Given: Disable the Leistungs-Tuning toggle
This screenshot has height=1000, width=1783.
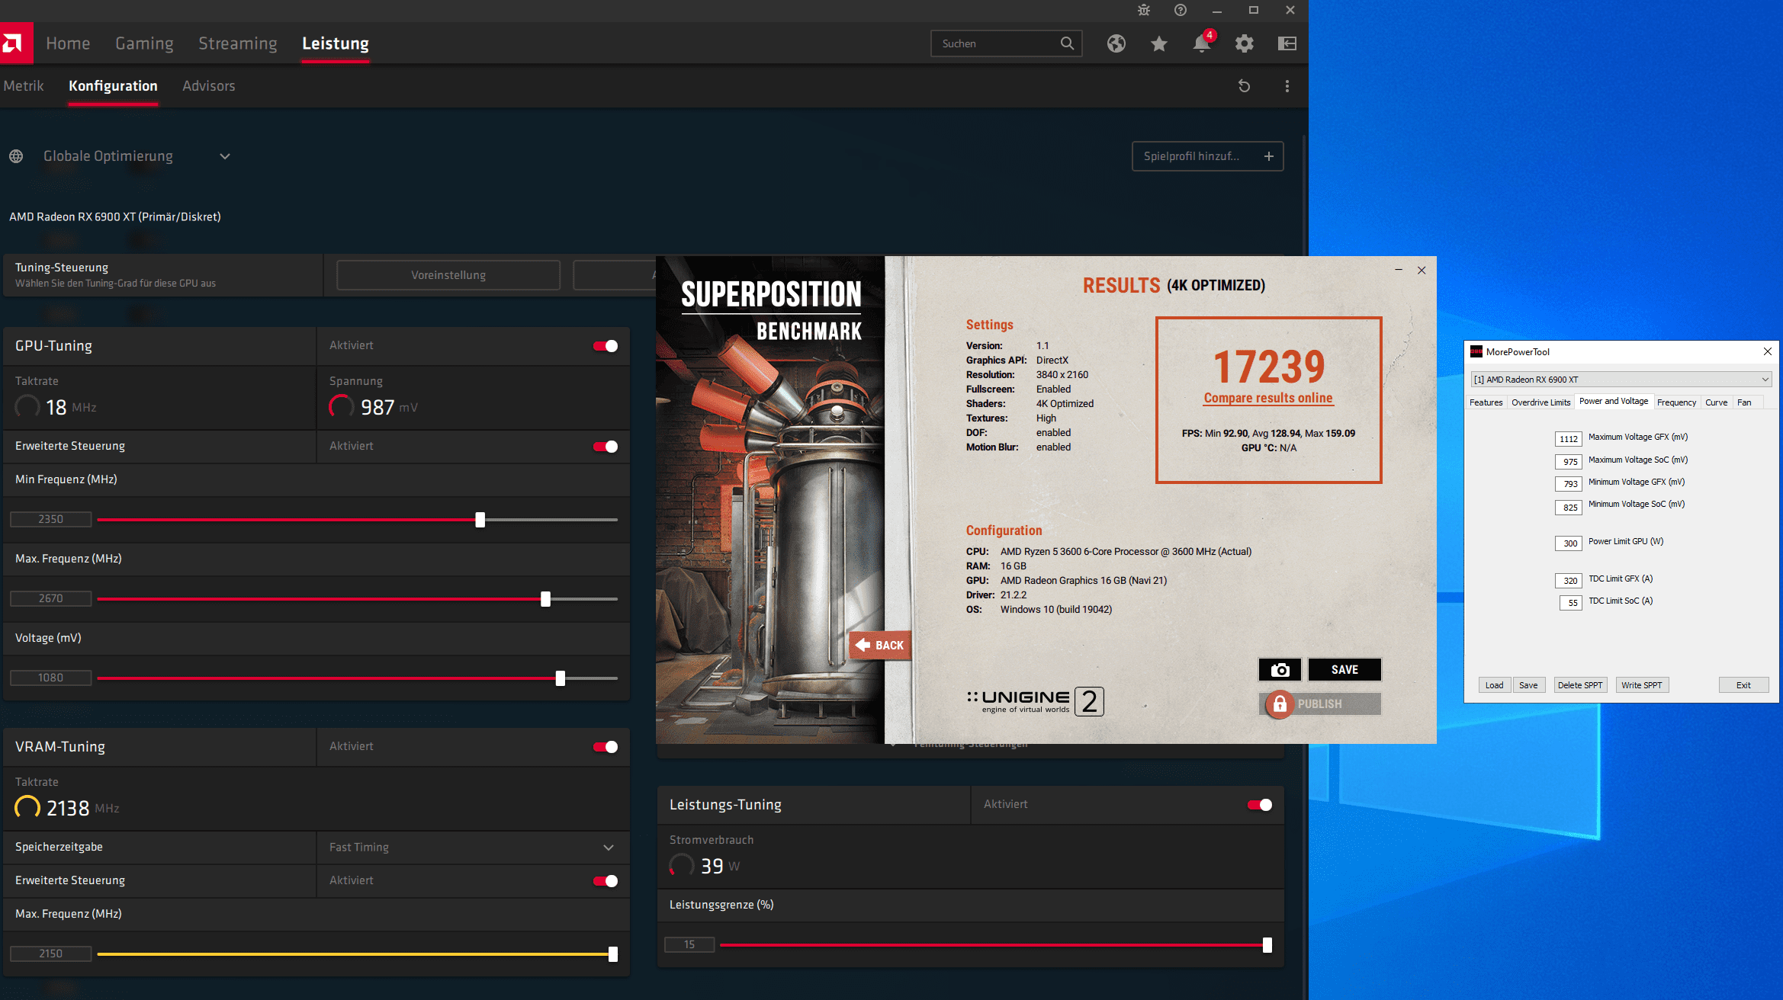Looking at the screenshot, I should (1260, 805).
